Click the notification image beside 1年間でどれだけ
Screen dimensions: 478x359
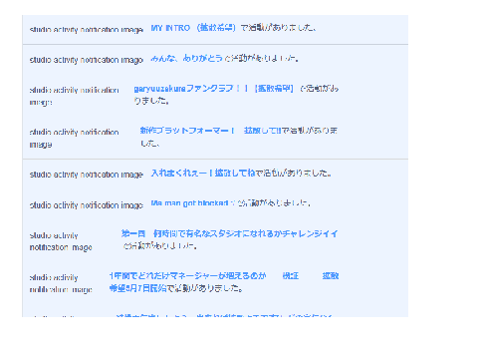click(61, 283)
